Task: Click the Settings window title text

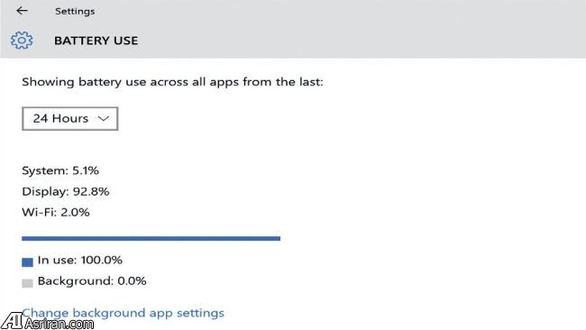Action: pos(75,11)
